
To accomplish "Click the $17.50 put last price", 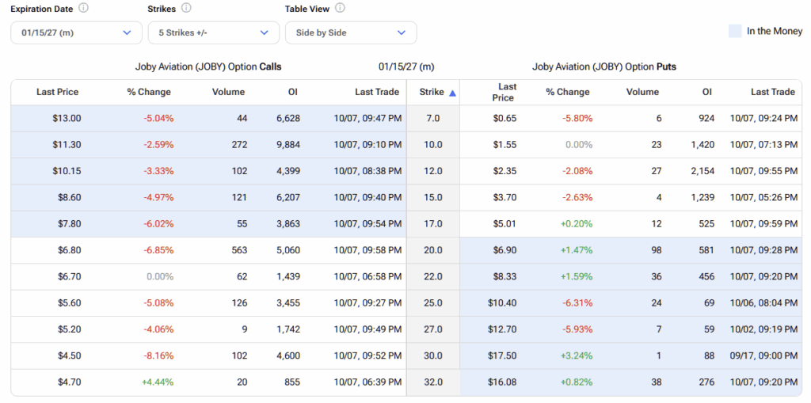I will click(x=503, y=355).
